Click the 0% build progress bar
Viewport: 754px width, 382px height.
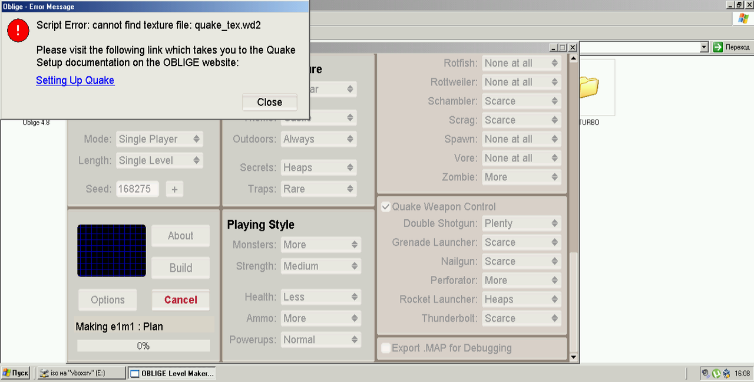(x=143, y=346)
